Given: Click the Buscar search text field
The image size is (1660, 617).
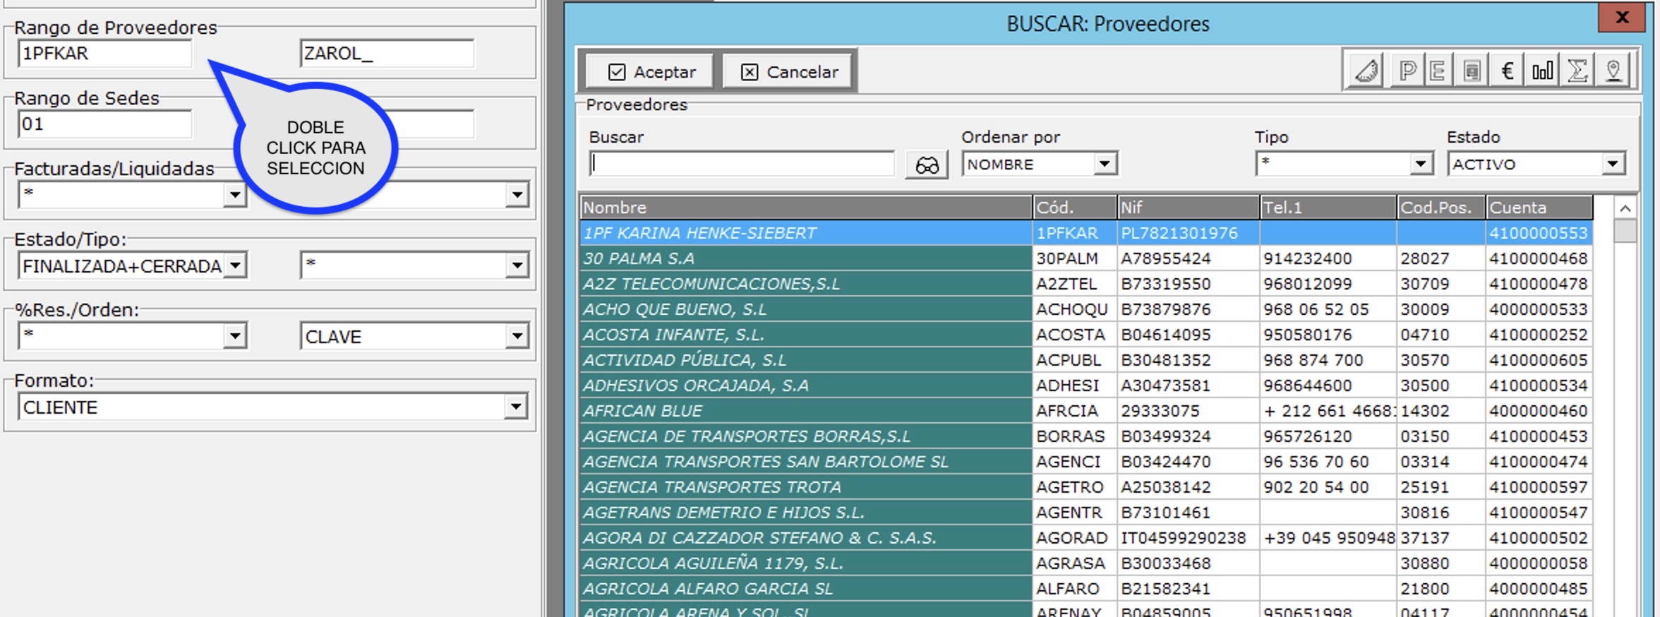Looking at the screenshot, I should coord(742,164).
